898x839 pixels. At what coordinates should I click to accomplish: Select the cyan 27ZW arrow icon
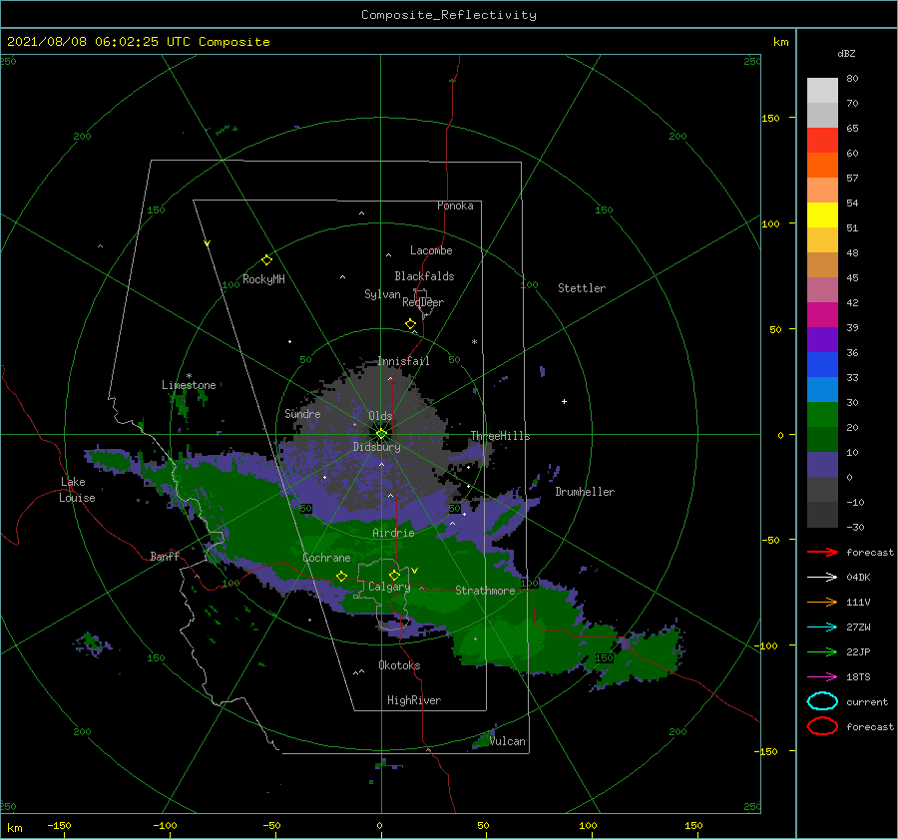822,628
